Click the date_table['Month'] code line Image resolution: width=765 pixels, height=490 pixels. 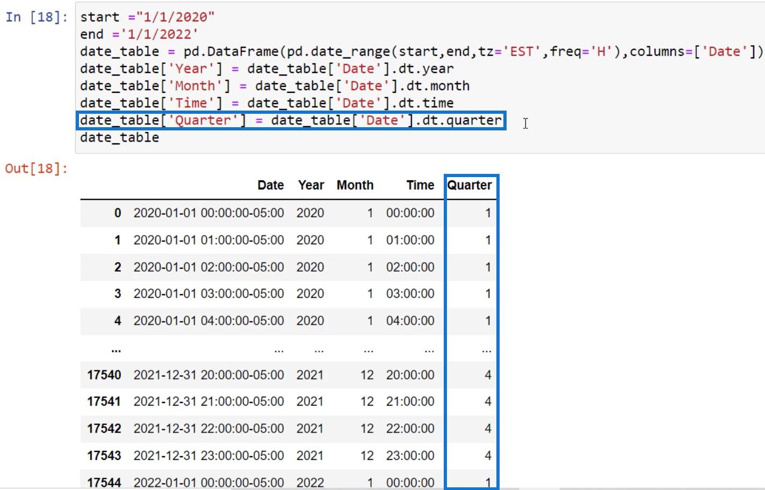tap(275, 86)
